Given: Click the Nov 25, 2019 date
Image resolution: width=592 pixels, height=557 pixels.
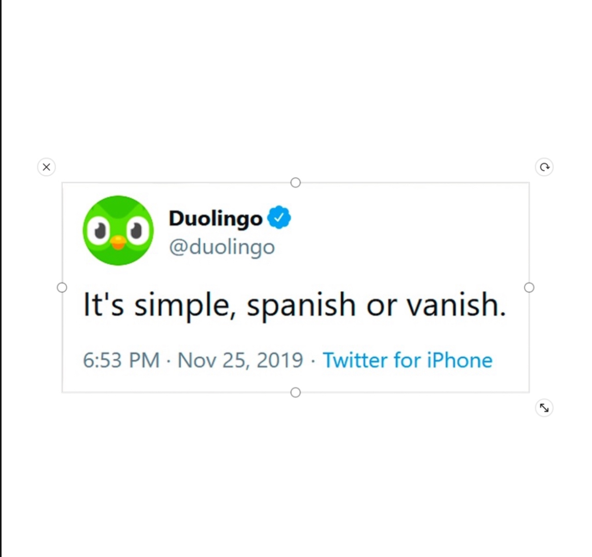Looking at the screenshot, I should [240, 361].
